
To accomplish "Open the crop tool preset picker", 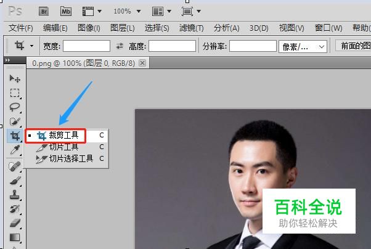I will click(x=31, y=46).
